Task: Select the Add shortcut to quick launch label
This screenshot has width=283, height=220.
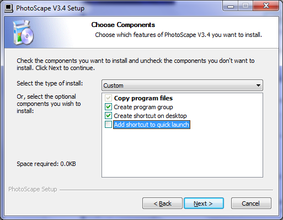Action: pos(152,125)
